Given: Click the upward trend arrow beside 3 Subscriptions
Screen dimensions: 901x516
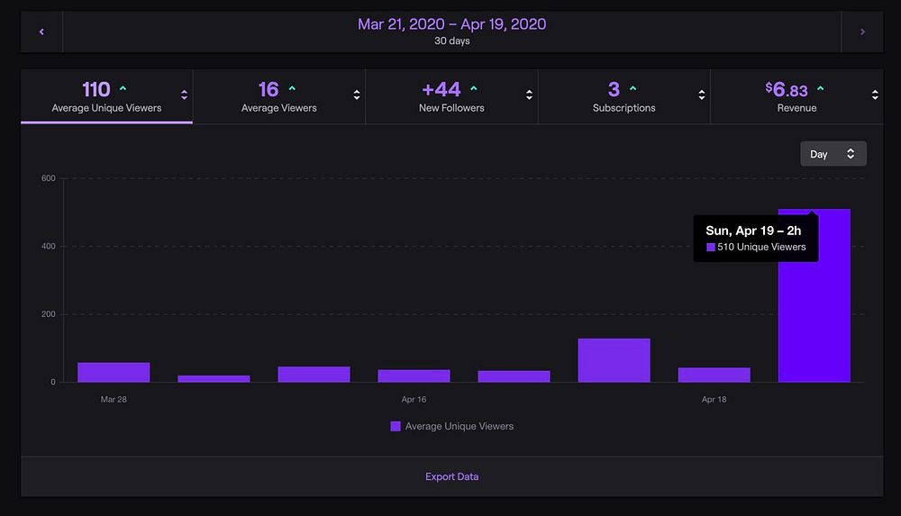Looking at the screenshot, I should [633, 88].
